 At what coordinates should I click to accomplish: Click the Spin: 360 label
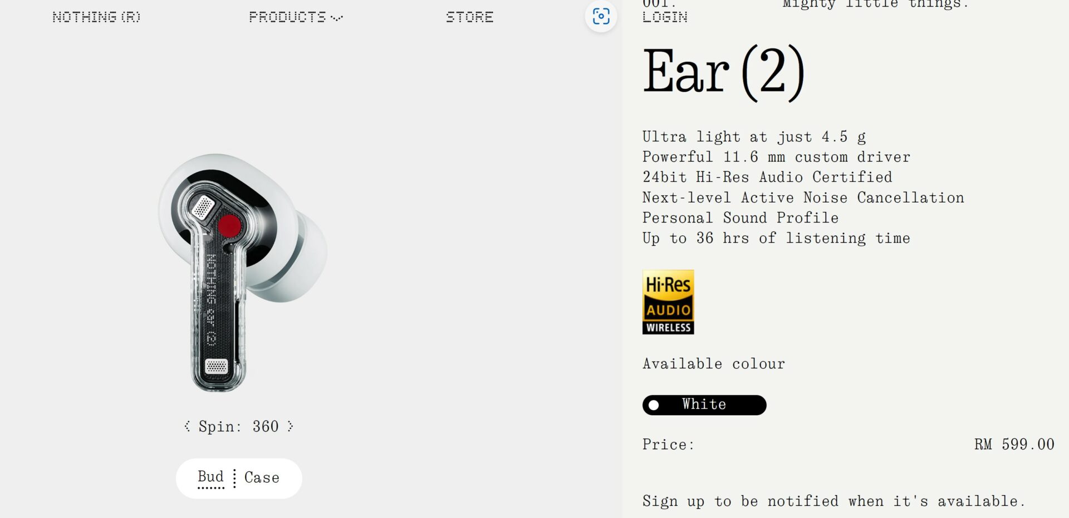(x=238, y=426)
